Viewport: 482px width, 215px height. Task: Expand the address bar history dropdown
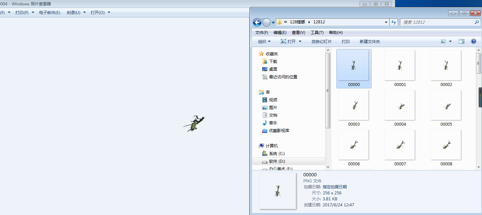pyautogui.click(x=387, y=22)
